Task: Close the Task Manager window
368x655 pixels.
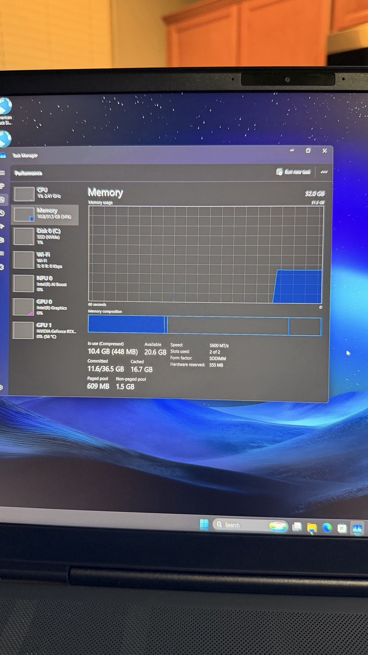Action: click(x=325, y=151)
